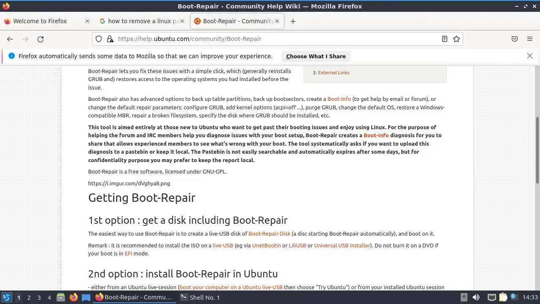
Task: Open update notifier tray icon
Action: (x=513, y=297)
